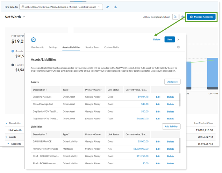Sort assets by Description column header

click(x=39, y=90)
